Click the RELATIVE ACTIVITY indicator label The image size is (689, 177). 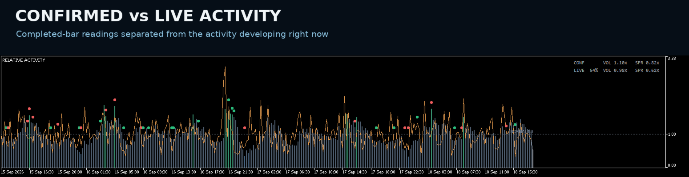24,60
